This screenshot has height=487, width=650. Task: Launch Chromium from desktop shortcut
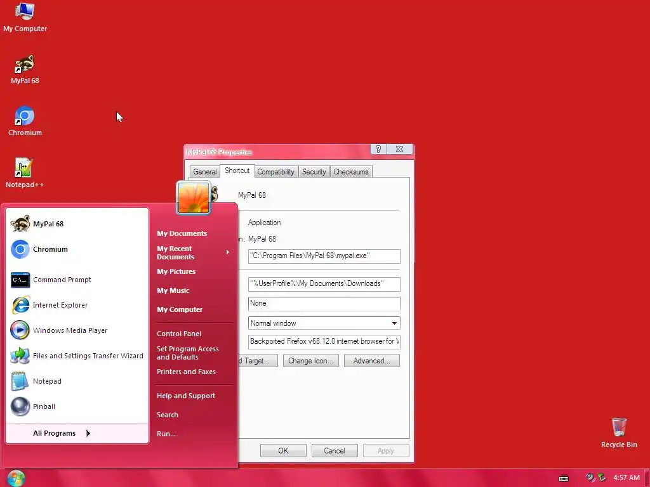tap(25, 121)
